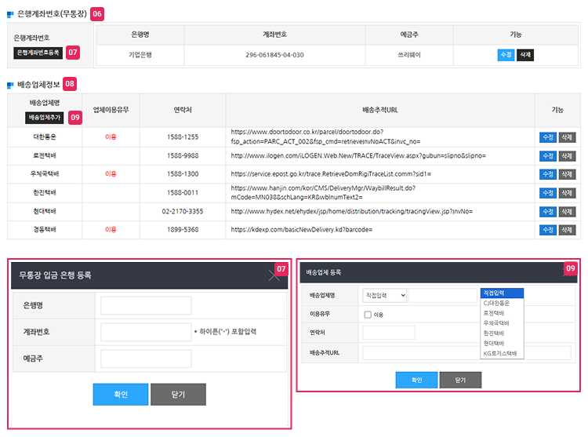This screenshot has width=588, height=437.
Task: Click 삭제 for 우체국택배 row
Action: [x=567, y=174]
